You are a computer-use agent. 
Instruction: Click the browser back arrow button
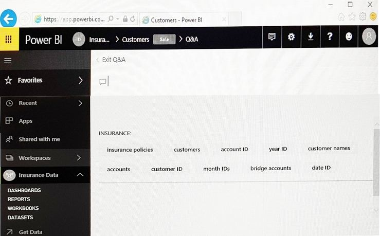coord(9,19)
